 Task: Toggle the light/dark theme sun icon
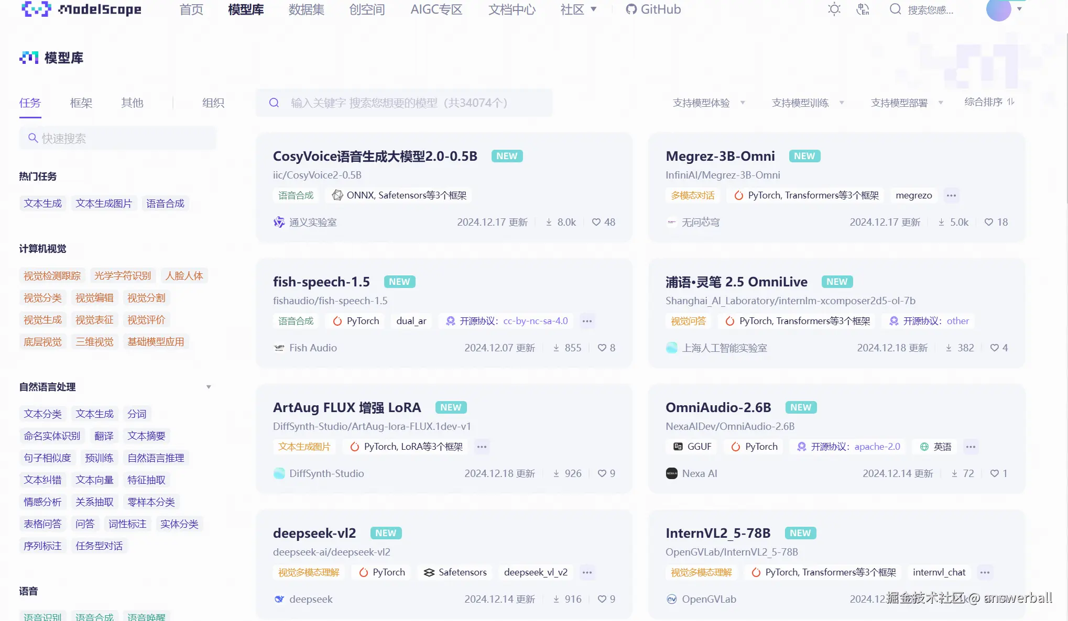(x=834, y=9)
